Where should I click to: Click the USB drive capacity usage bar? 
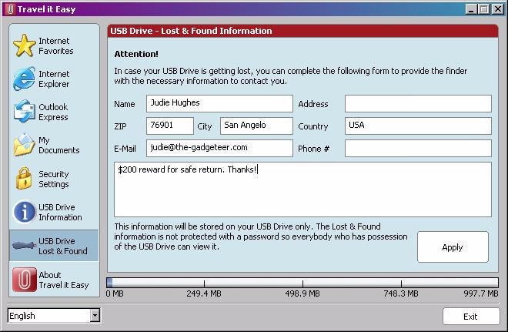302,283
